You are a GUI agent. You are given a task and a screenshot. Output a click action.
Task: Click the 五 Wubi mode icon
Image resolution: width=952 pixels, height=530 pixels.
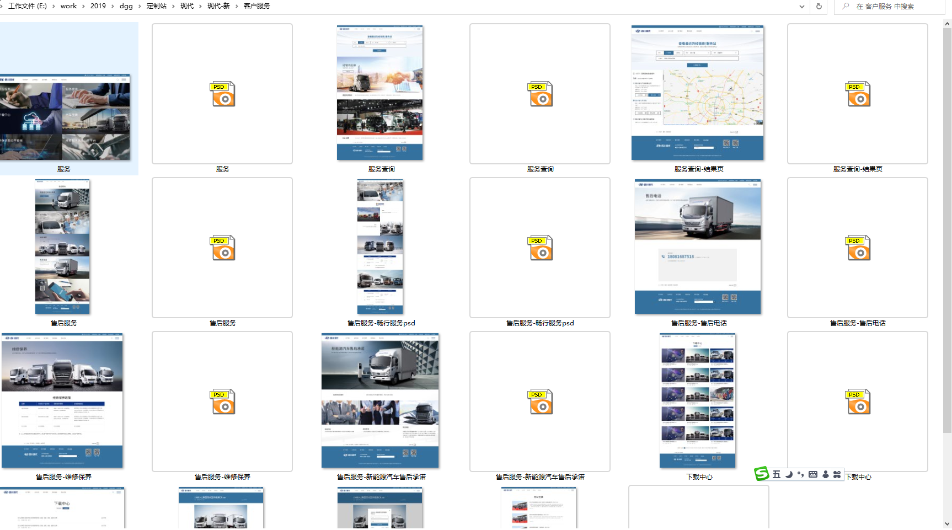(x=777, y=475)
